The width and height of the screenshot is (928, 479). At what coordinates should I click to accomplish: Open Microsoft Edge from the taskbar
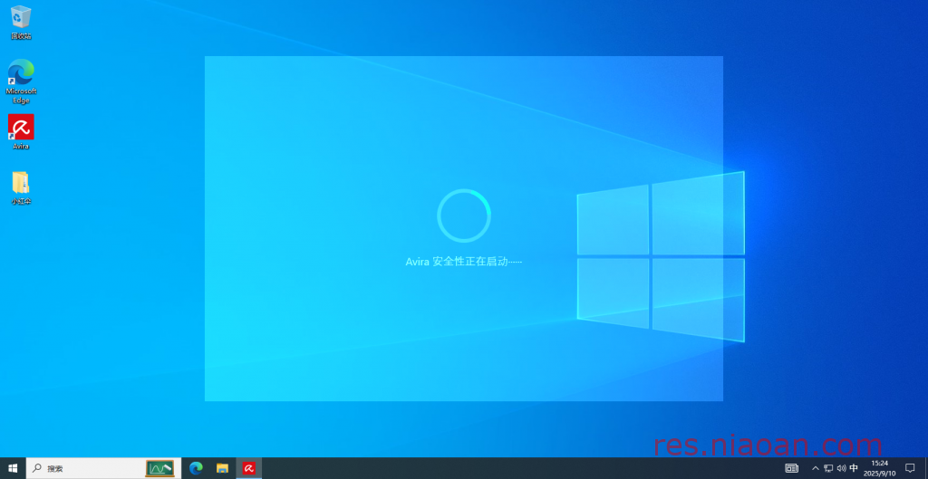(x=196, y=468)
